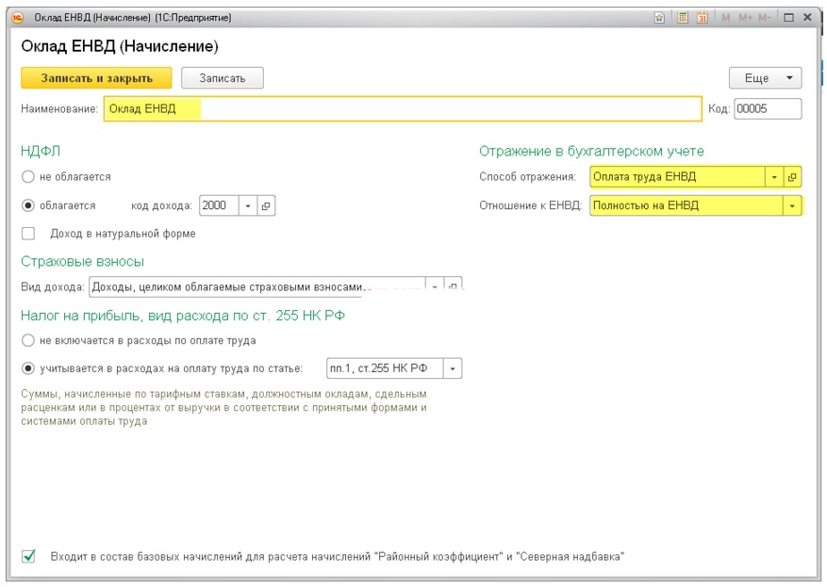The image size is (827, 587).
Task: Open the 'Еще' actions menu
Action: coord(766,78)
